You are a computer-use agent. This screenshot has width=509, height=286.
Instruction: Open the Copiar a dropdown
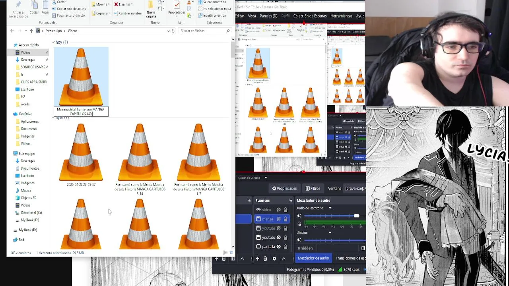coord(101,13)
